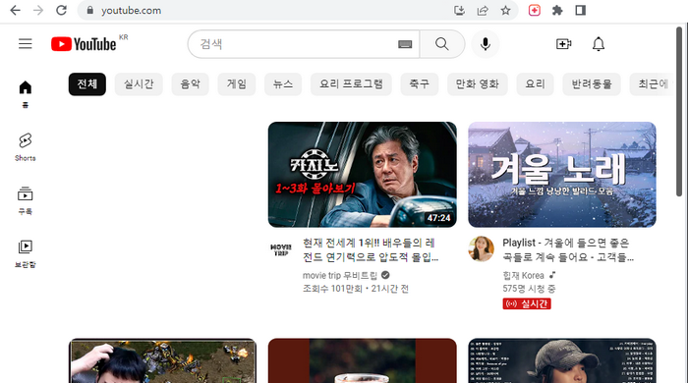Open the video title 현재 전세계 1위!!
The height and width of the screenshot is (383, 688).
click(371, 249)
